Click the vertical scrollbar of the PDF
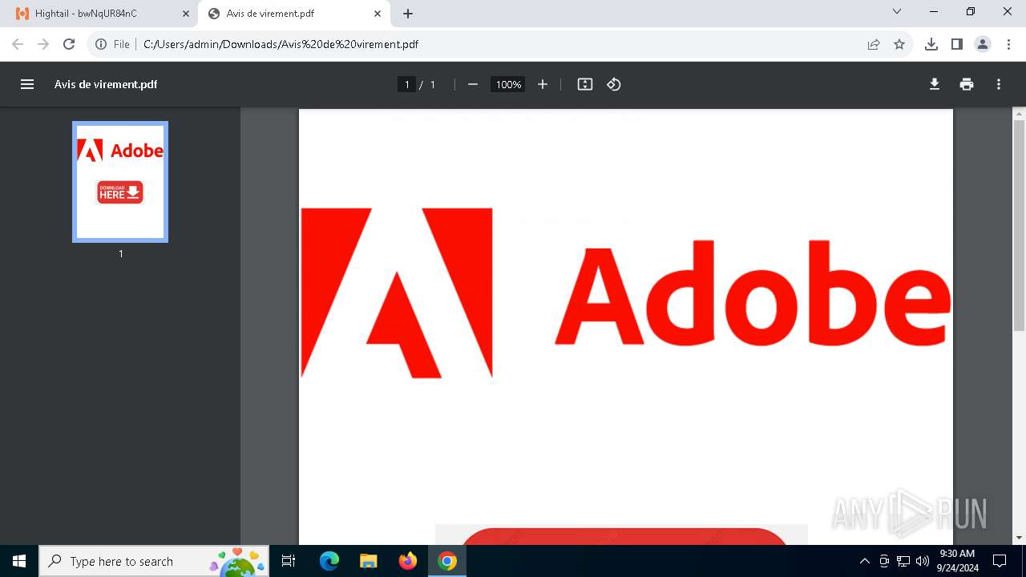The height and width of the screenshot is (577, 1026). pos(1019,224)
